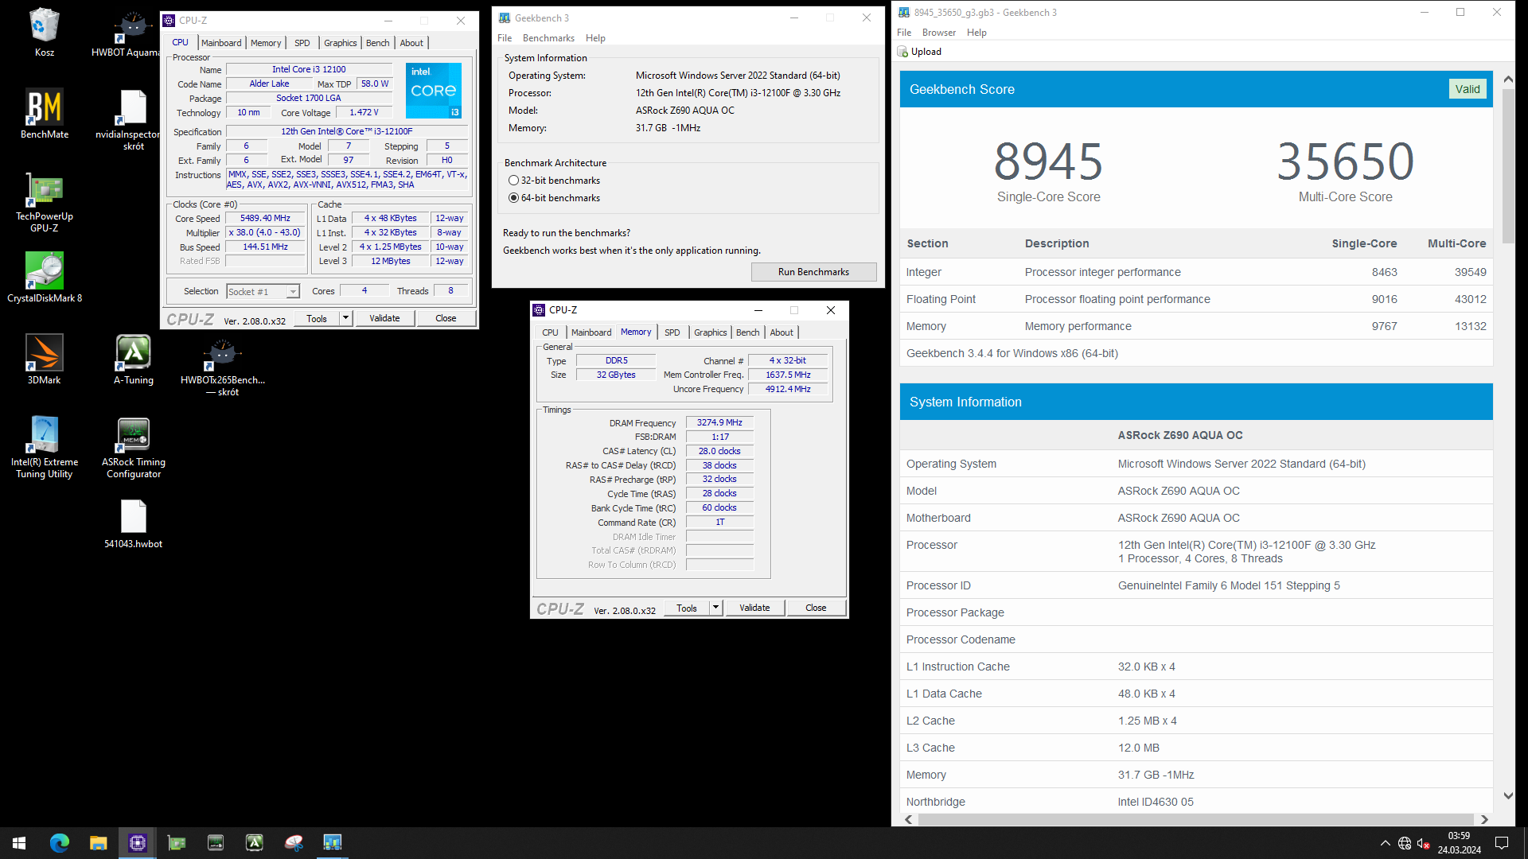Open the File menu in the Geekbench 3 window

tap(505, 38)
